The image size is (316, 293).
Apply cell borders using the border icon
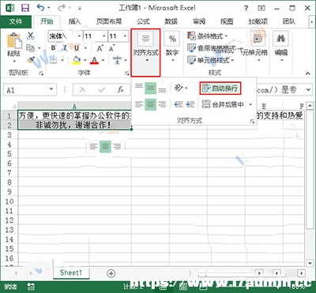pyautogui.click(x=54, y=60)
